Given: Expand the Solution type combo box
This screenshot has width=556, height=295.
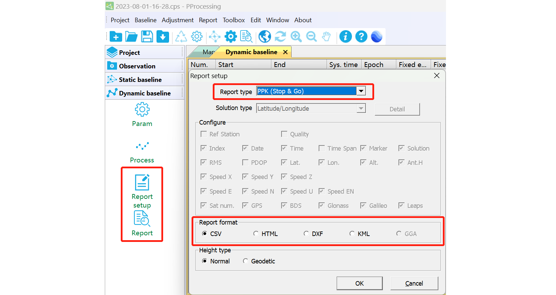Looking at the screenshot, I should coord(361,109).
